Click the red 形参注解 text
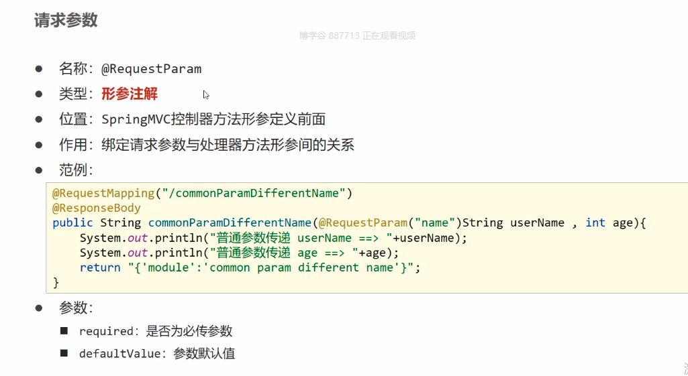The width and height of the screenshot is (688, 376). [x=130, y=94]
